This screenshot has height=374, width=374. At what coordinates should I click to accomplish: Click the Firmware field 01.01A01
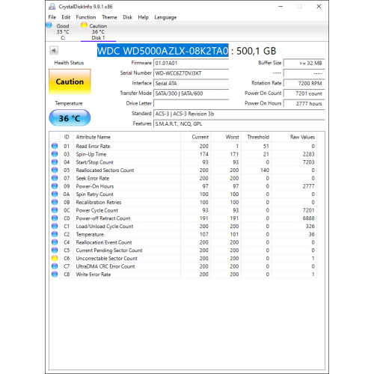click(x=191, y=63)
